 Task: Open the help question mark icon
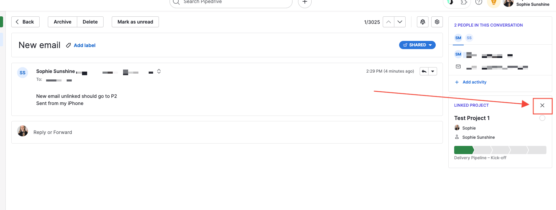pos(479,2)
